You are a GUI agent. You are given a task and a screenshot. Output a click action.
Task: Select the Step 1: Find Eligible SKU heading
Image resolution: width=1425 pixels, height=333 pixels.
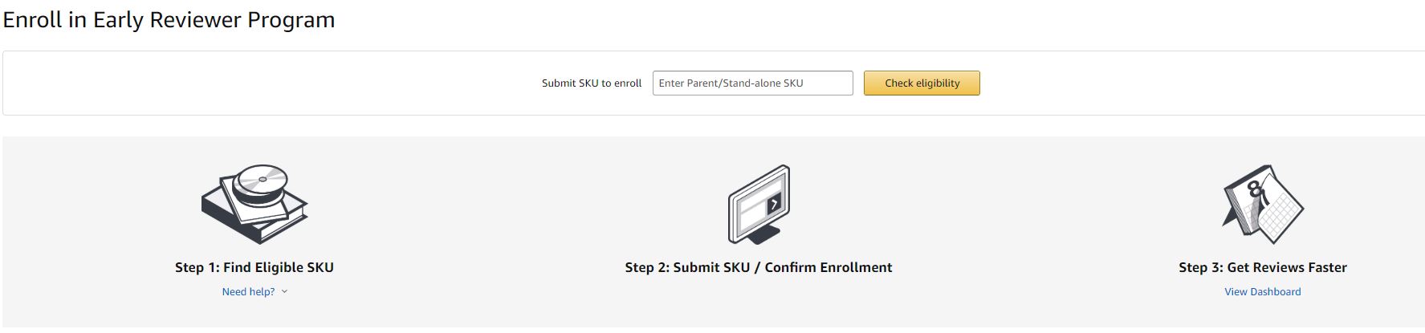pyautogui.click(x=254, y=267)
